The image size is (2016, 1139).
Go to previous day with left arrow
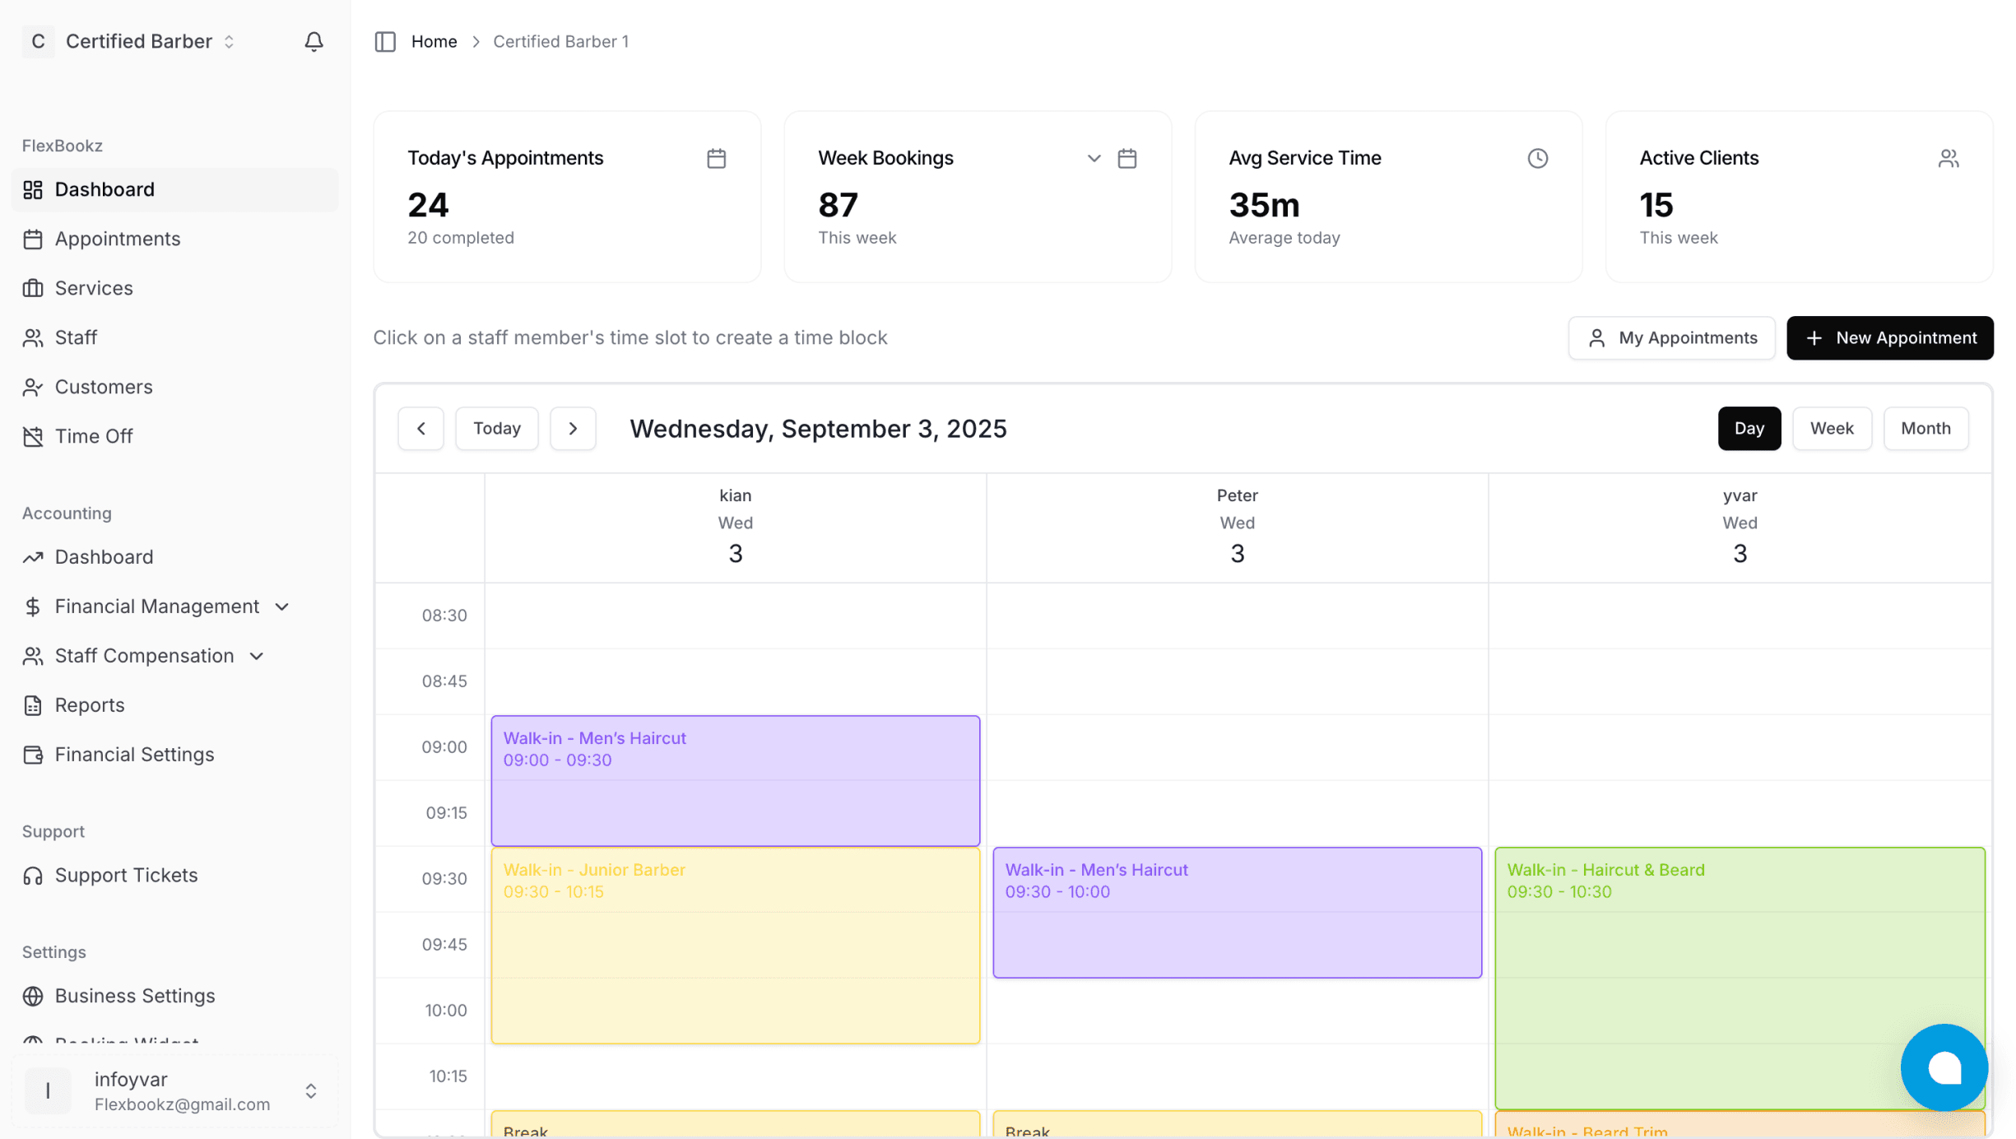click(420, 428)
